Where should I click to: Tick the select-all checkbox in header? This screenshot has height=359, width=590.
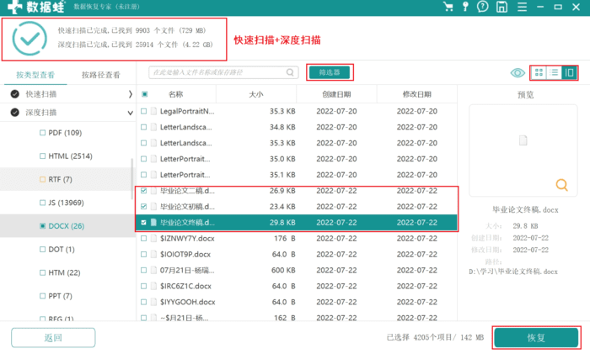(x=144, y=95)
